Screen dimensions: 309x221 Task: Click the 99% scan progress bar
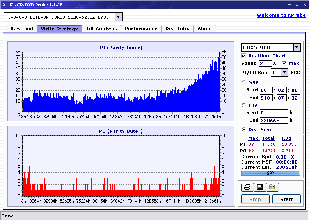coord(270,173)
